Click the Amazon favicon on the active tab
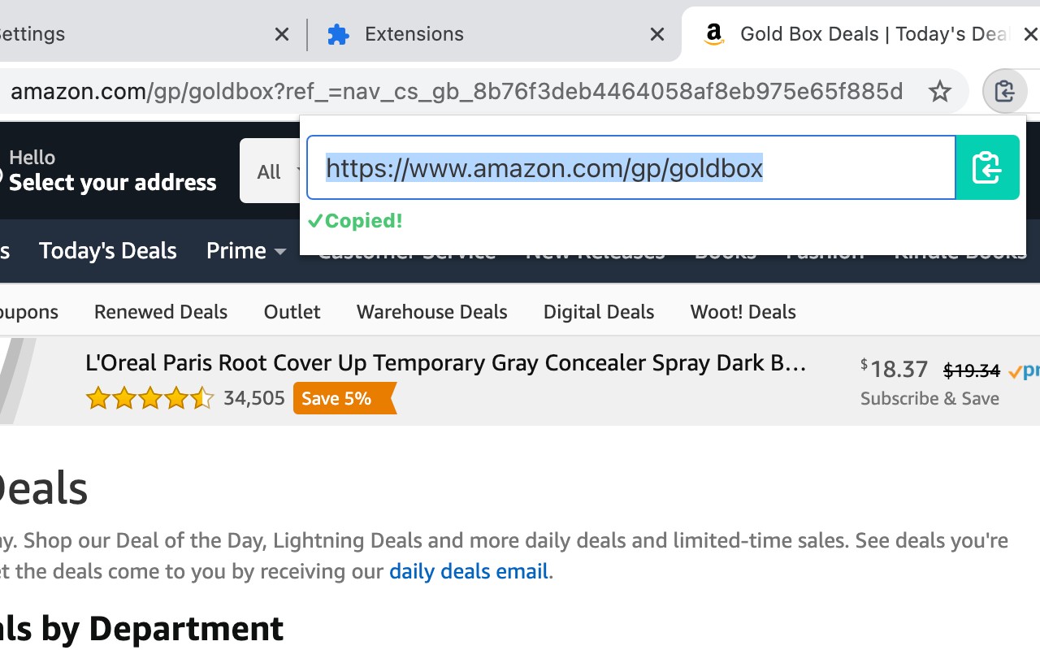 (x=714, y=34)
